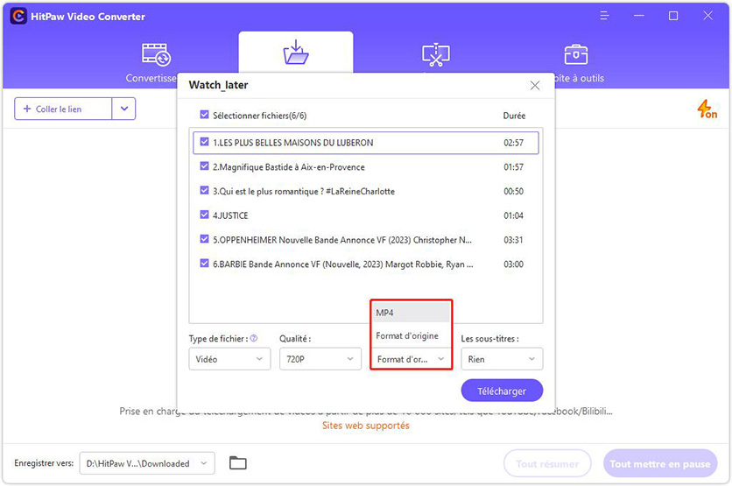Uncheck OPPENHEIMER Nouvelle Bande Annonce checkbox
732x486 pixels.
pyautogui.click(x=204, y=239)
